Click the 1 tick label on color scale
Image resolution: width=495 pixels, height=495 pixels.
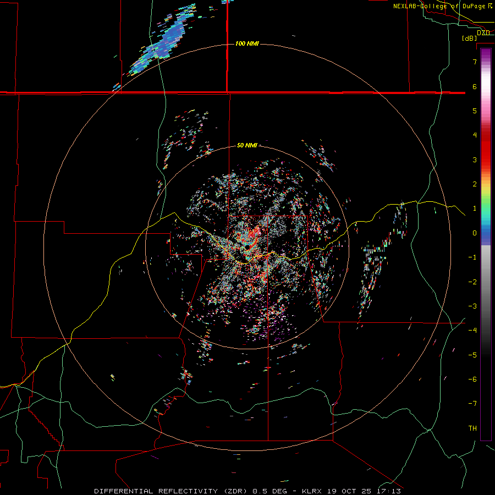point(475,208)
